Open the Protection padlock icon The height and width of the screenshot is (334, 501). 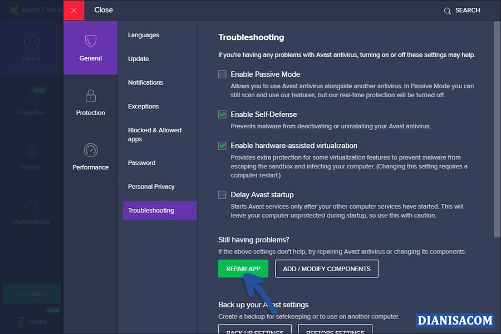[x=90, y=96]
